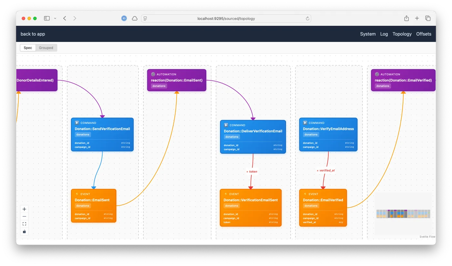
Task: Click the minimap overview thumbnail
Action: click(x=403, y=214)
